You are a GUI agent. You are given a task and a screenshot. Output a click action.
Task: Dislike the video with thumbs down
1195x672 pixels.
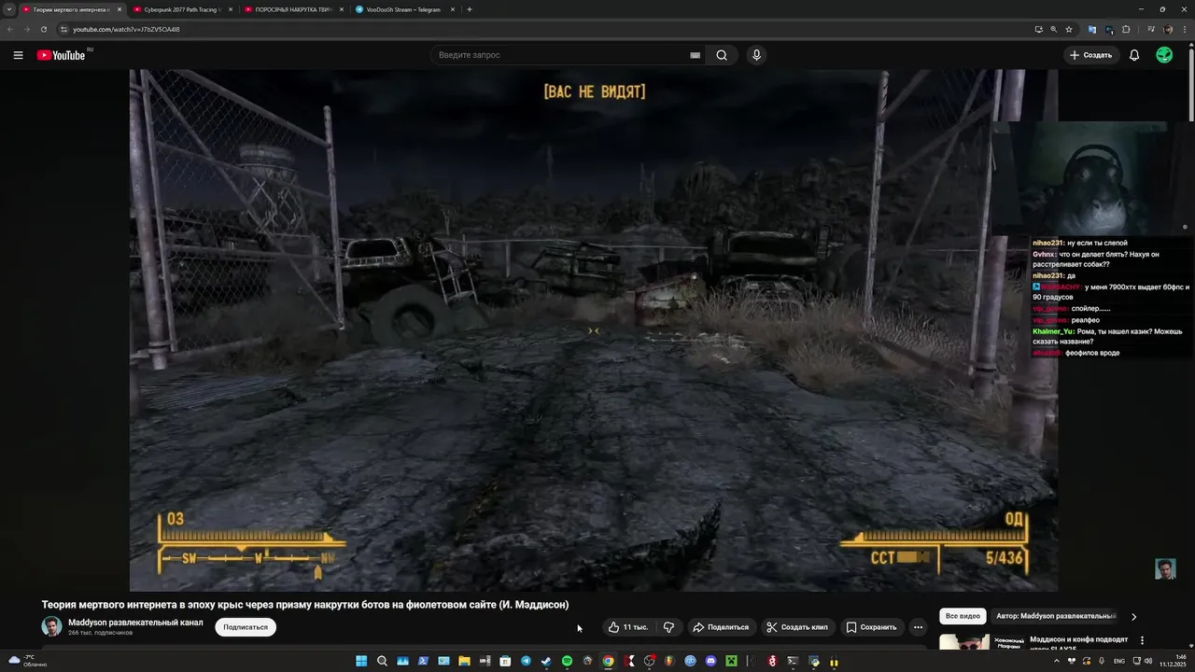[668, 627]
